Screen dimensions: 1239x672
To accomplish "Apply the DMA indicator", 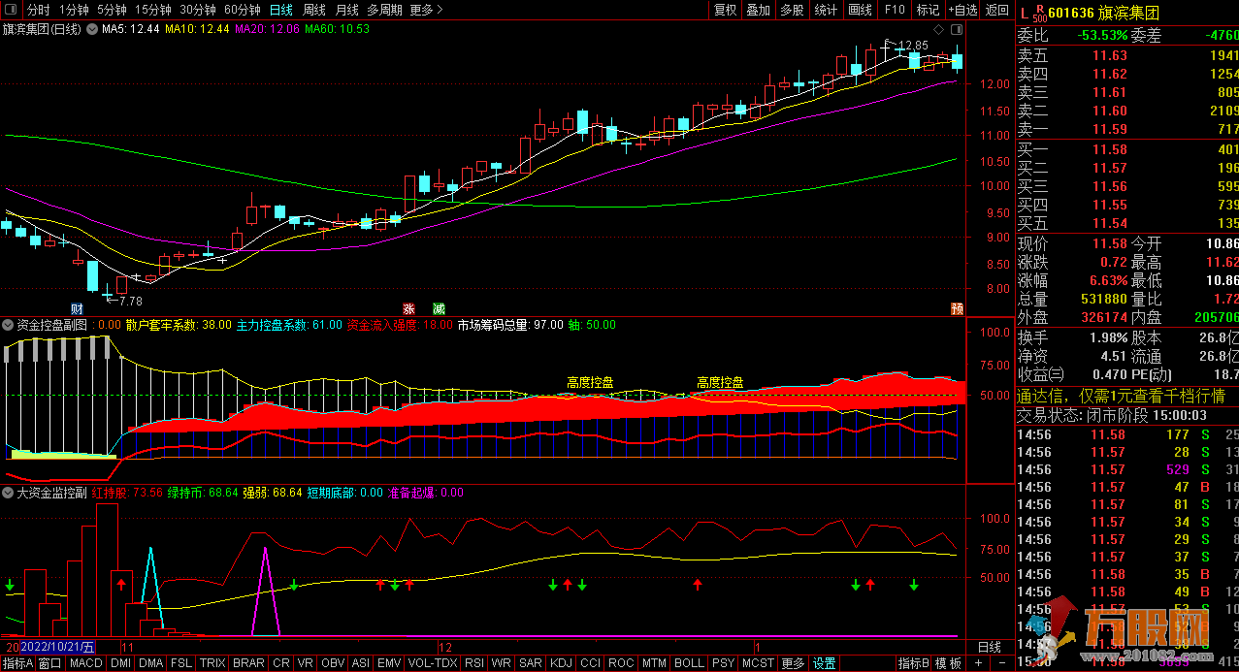I will pyautogui.click(x=150, y=663).
